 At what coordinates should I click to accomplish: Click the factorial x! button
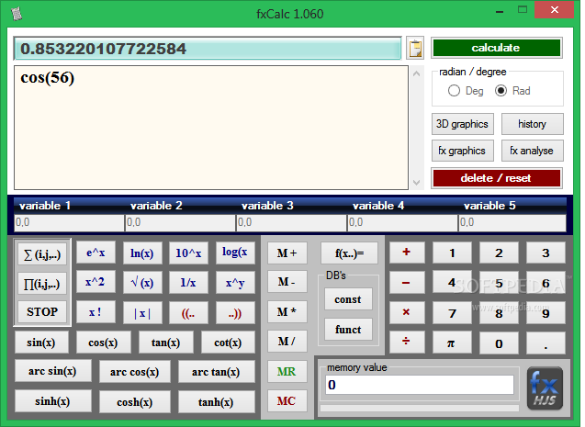(96, 312)
